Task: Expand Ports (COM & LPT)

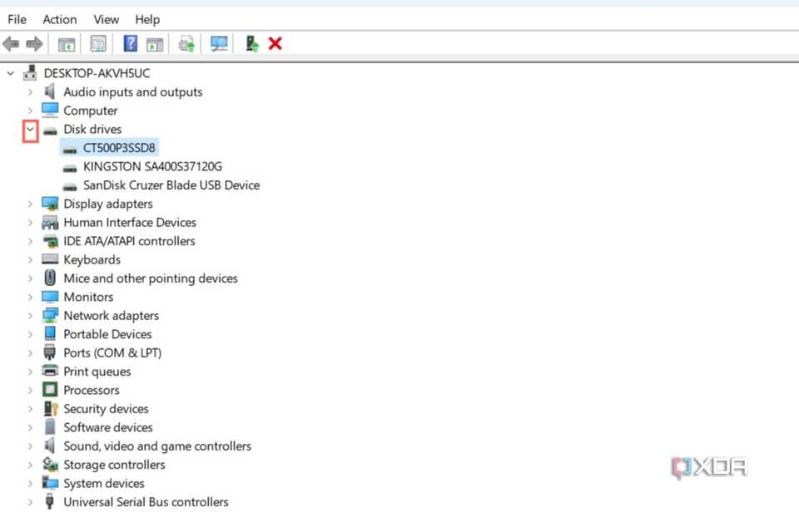Action: coord(30,352)
